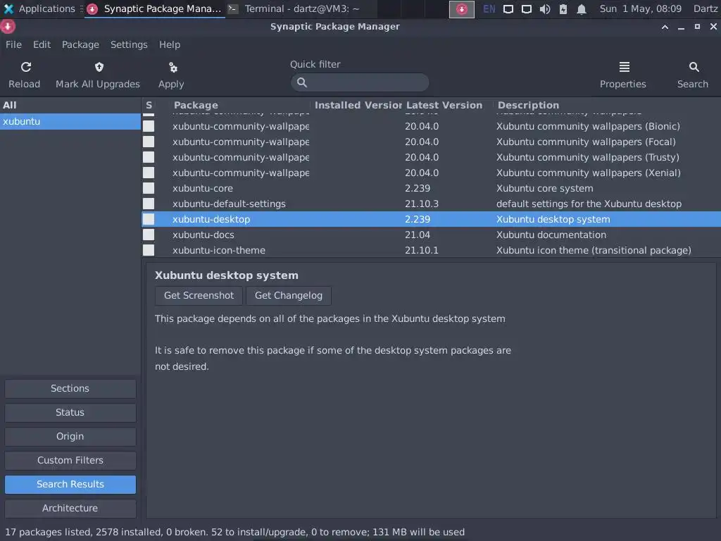Open the notifications bell icon

pos(582,8)
